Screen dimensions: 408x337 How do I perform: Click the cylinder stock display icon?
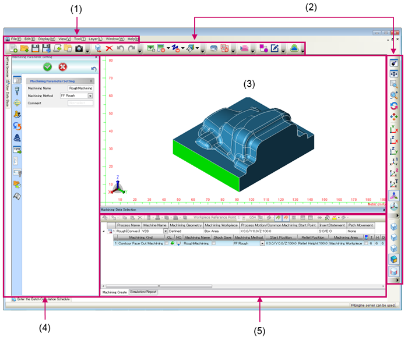coord(393,271)
